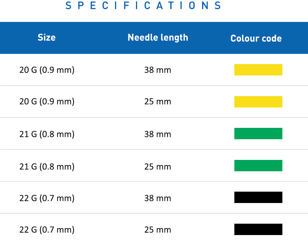Select the first 21 G (0.8 mm) size cell
The width and height of the screenshot is (308, 240).
pos(47,134)
